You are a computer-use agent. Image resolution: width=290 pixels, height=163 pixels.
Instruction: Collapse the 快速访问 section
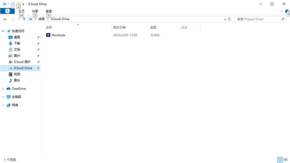pos(3,31)
